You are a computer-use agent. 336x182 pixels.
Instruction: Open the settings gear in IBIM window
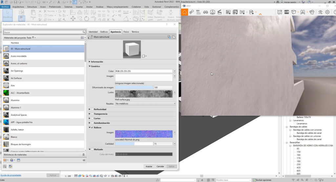point(327,12)
